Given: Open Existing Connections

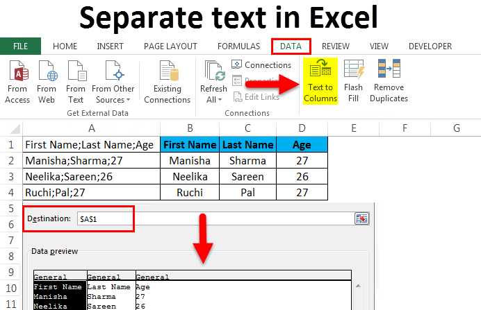Looking at the screenshot, I should 168,82.
